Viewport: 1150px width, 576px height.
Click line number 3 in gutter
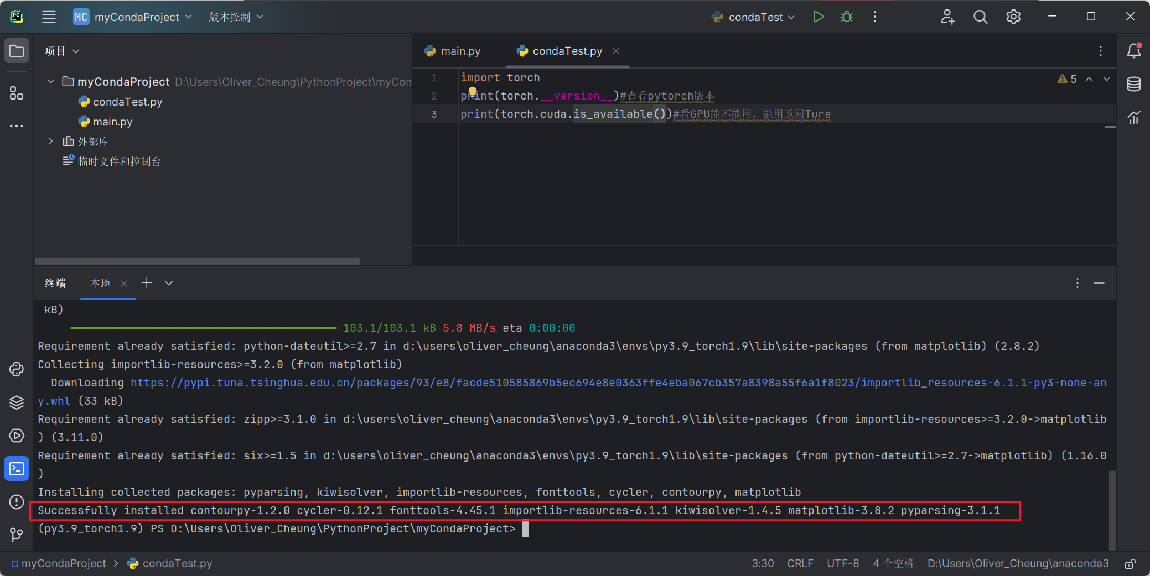coord(434,114)
